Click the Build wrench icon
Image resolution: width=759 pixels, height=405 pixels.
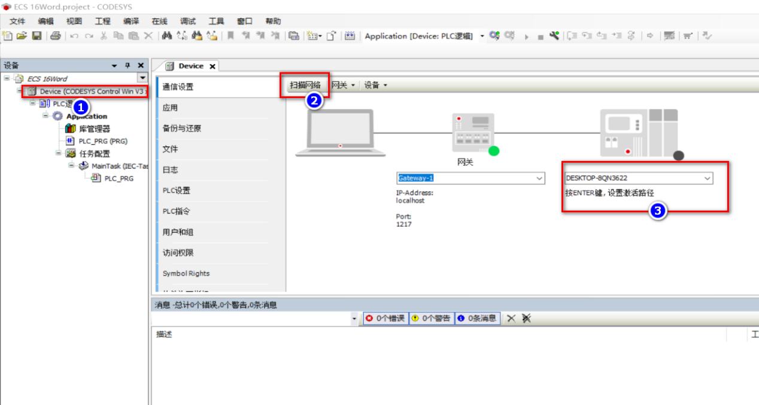[x=554, y=36]
